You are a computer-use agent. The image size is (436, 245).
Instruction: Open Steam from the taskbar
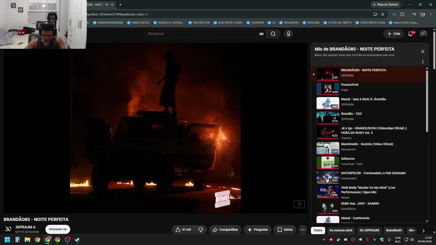click(x=78, y=240)
